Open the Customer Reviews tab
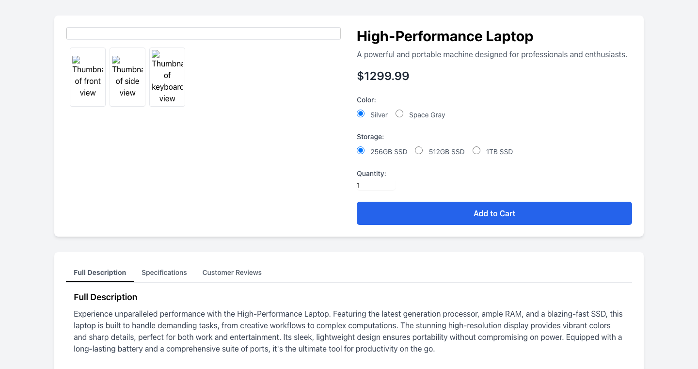The image size is (698, 369). click(x=232, y=273)
